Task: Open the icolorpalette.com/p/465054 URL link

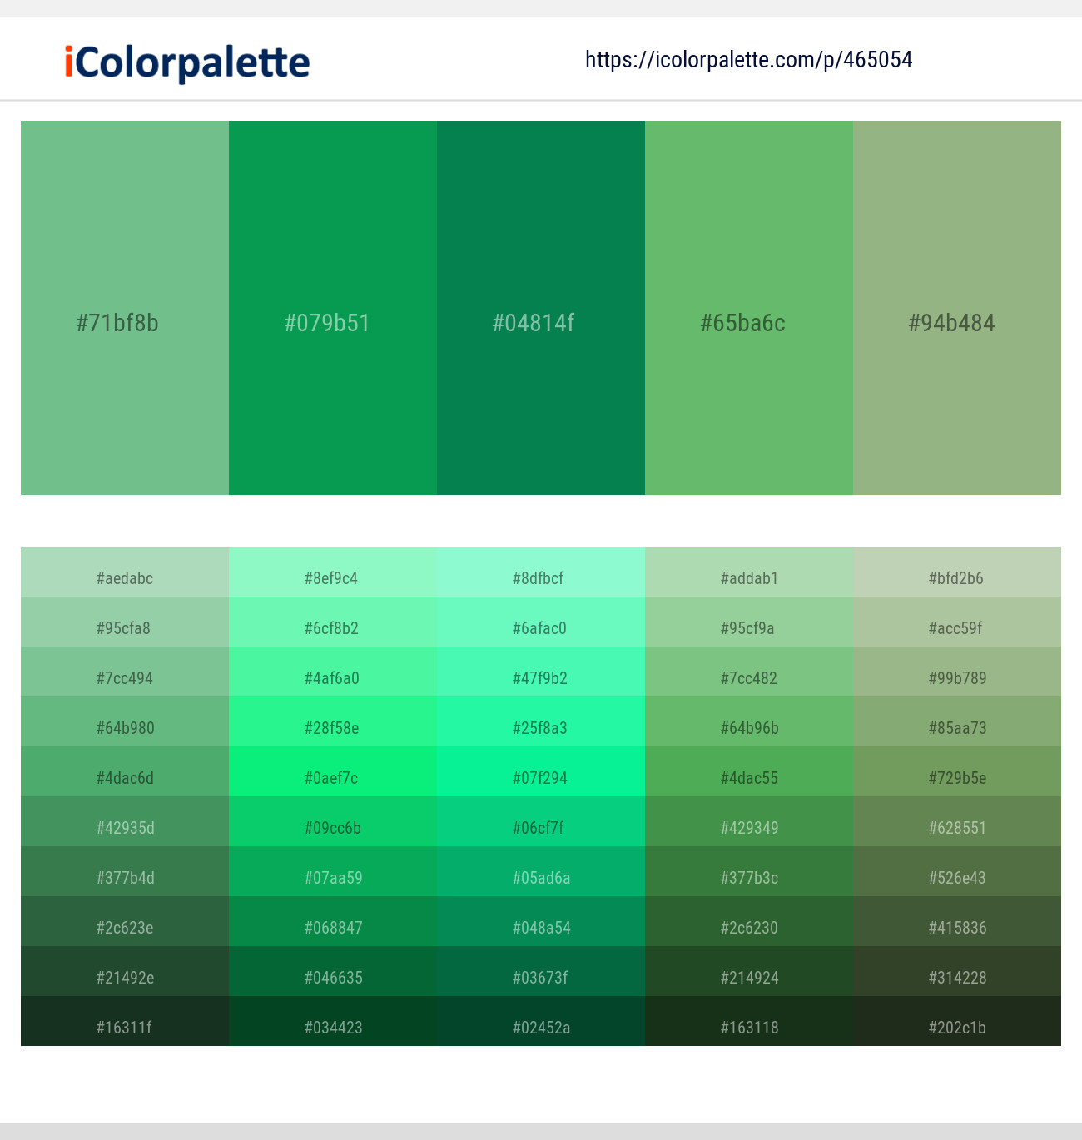Action: 748,60
